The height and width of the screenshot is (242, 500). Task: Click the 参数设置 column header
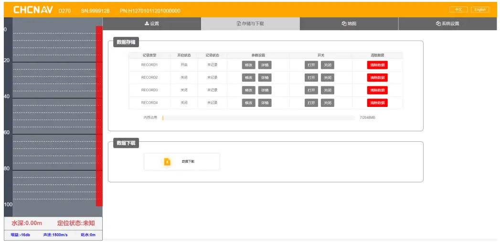click(x=258, y=55)
